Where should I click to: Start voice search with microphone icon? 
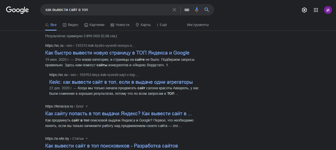197,10
